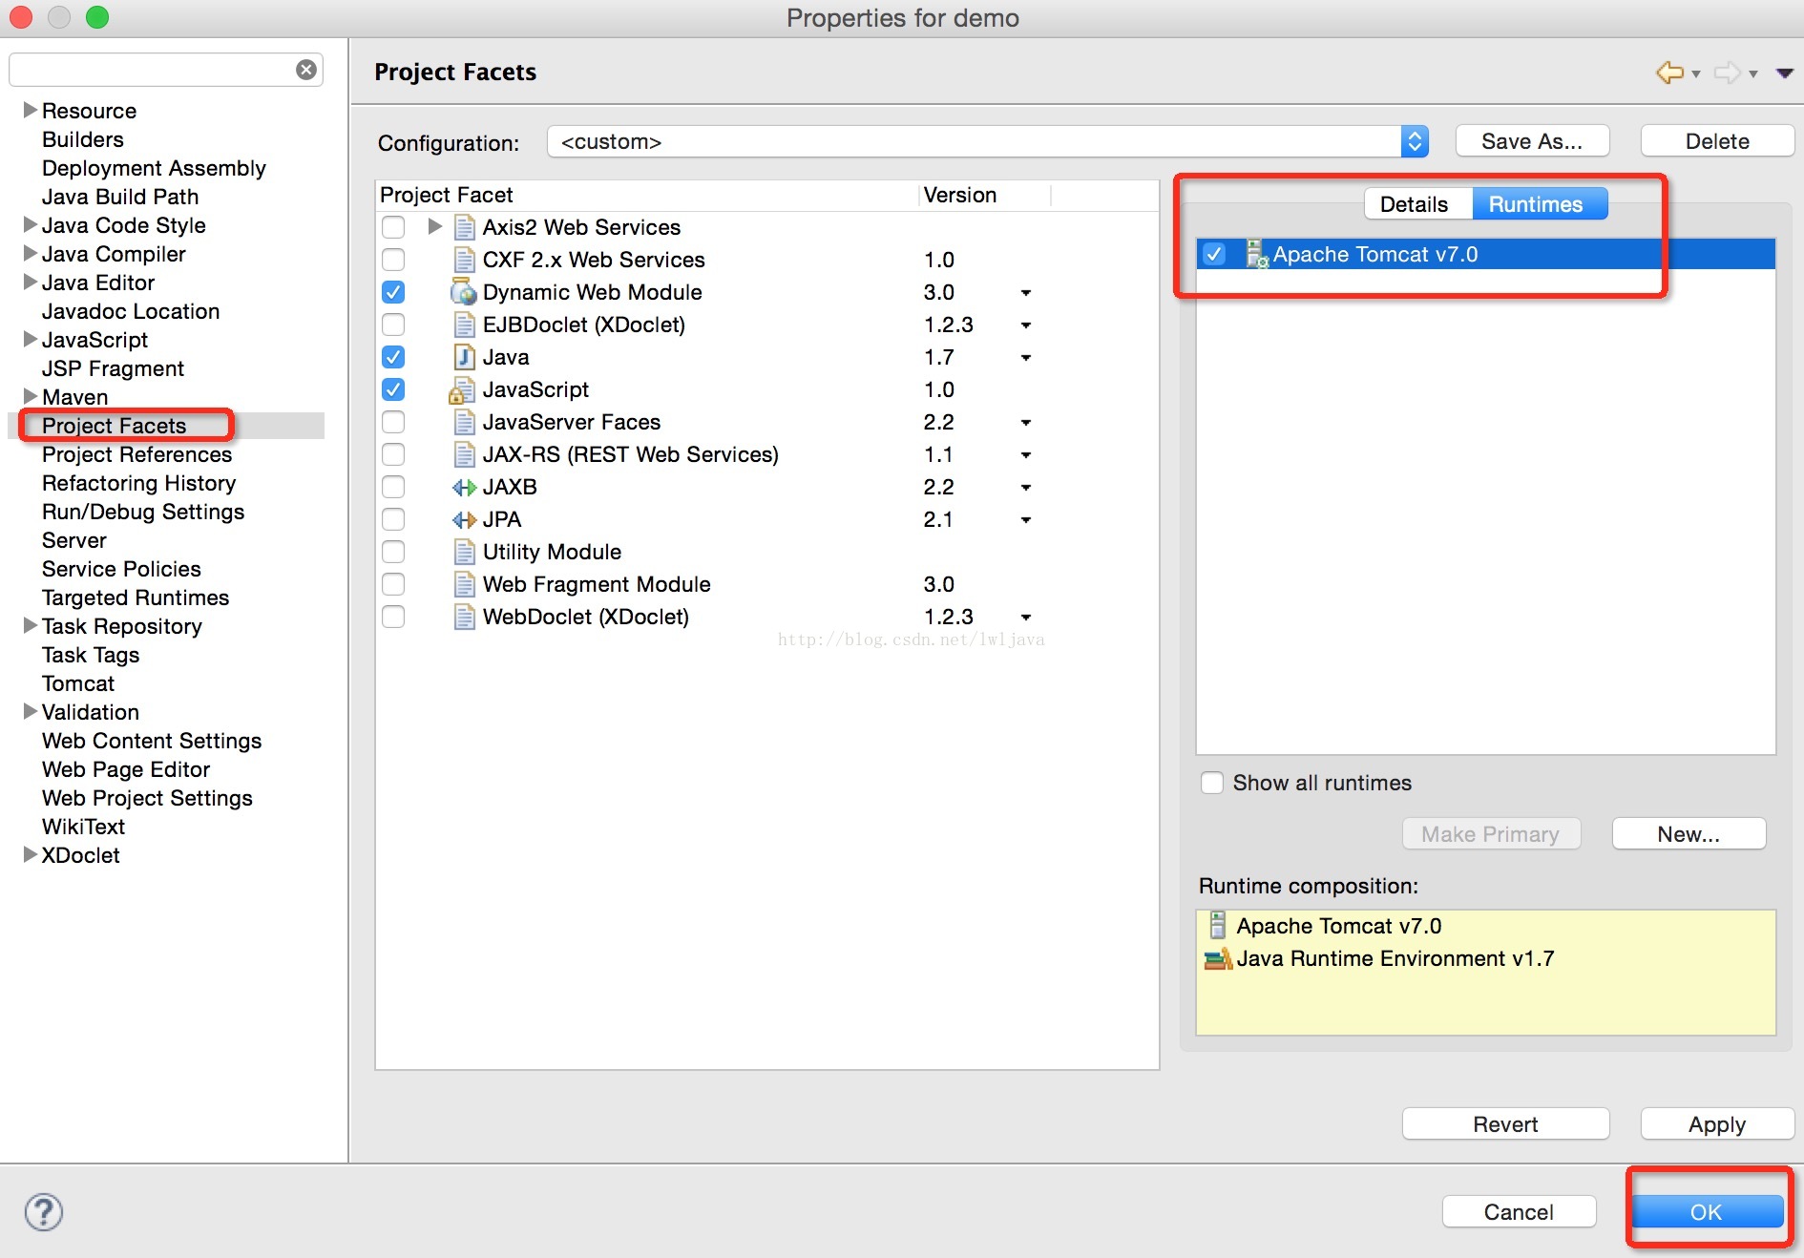Expand the Validation tree node

tap(31, 712)
